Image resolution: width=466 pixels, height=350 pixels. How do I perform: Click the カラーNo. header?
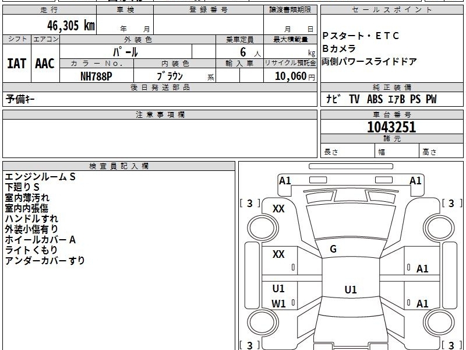97,64
